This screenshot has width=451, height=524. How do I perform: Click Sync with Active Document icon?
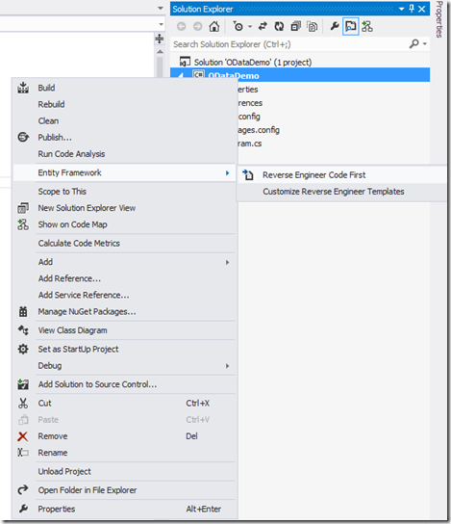[x=263, y=26]
